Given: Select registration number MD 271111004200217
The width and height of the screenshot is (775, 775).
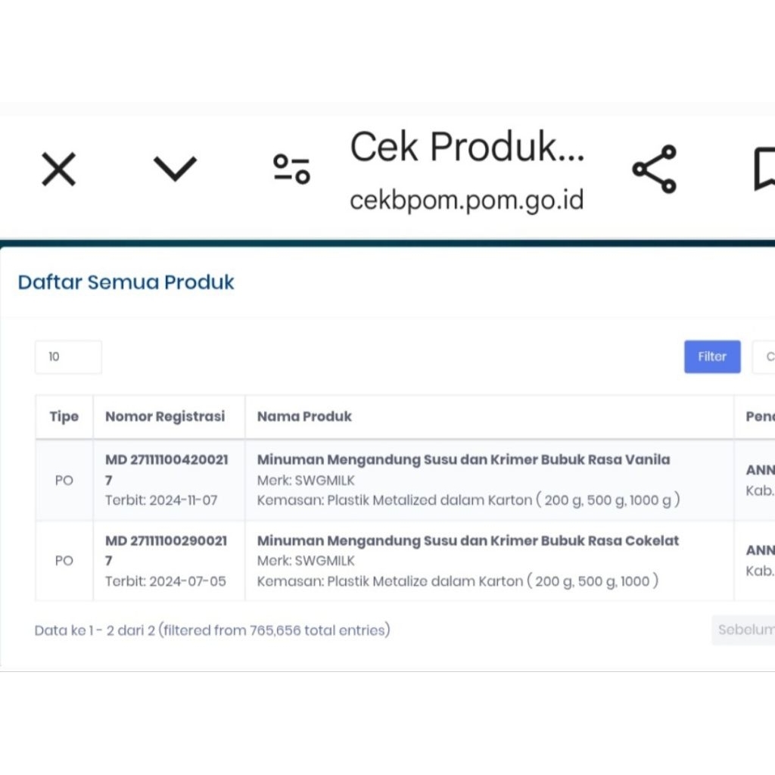Looking at the screenshot, I should pyautogui.click(x=167, y=469).
